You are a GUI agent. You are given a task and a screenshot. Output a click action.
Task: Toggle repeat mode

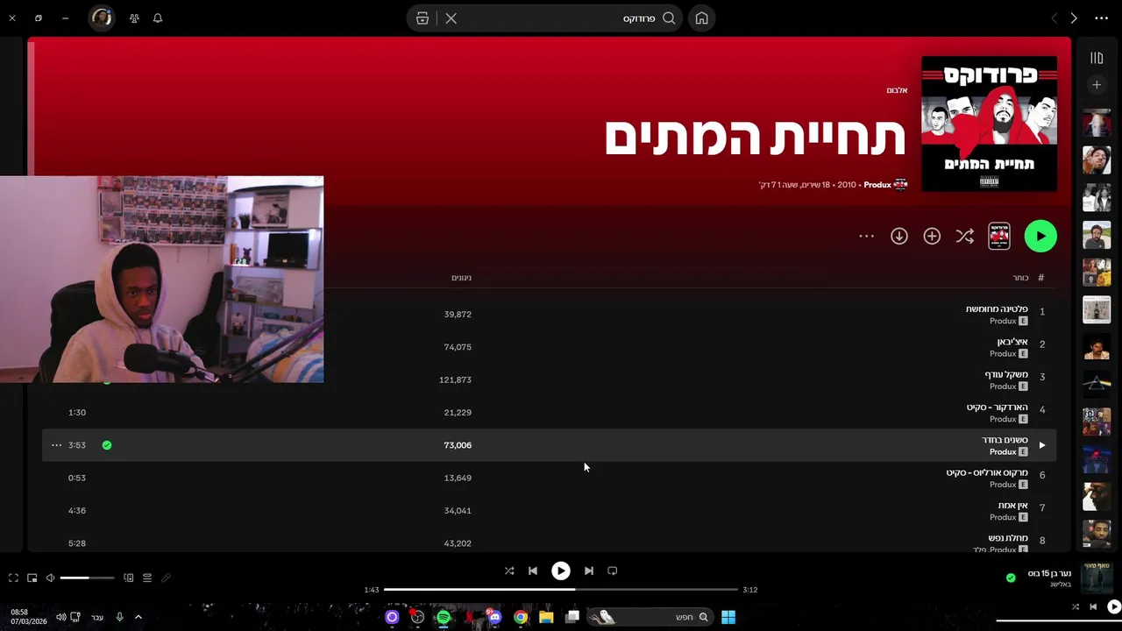tap(613, 571)
